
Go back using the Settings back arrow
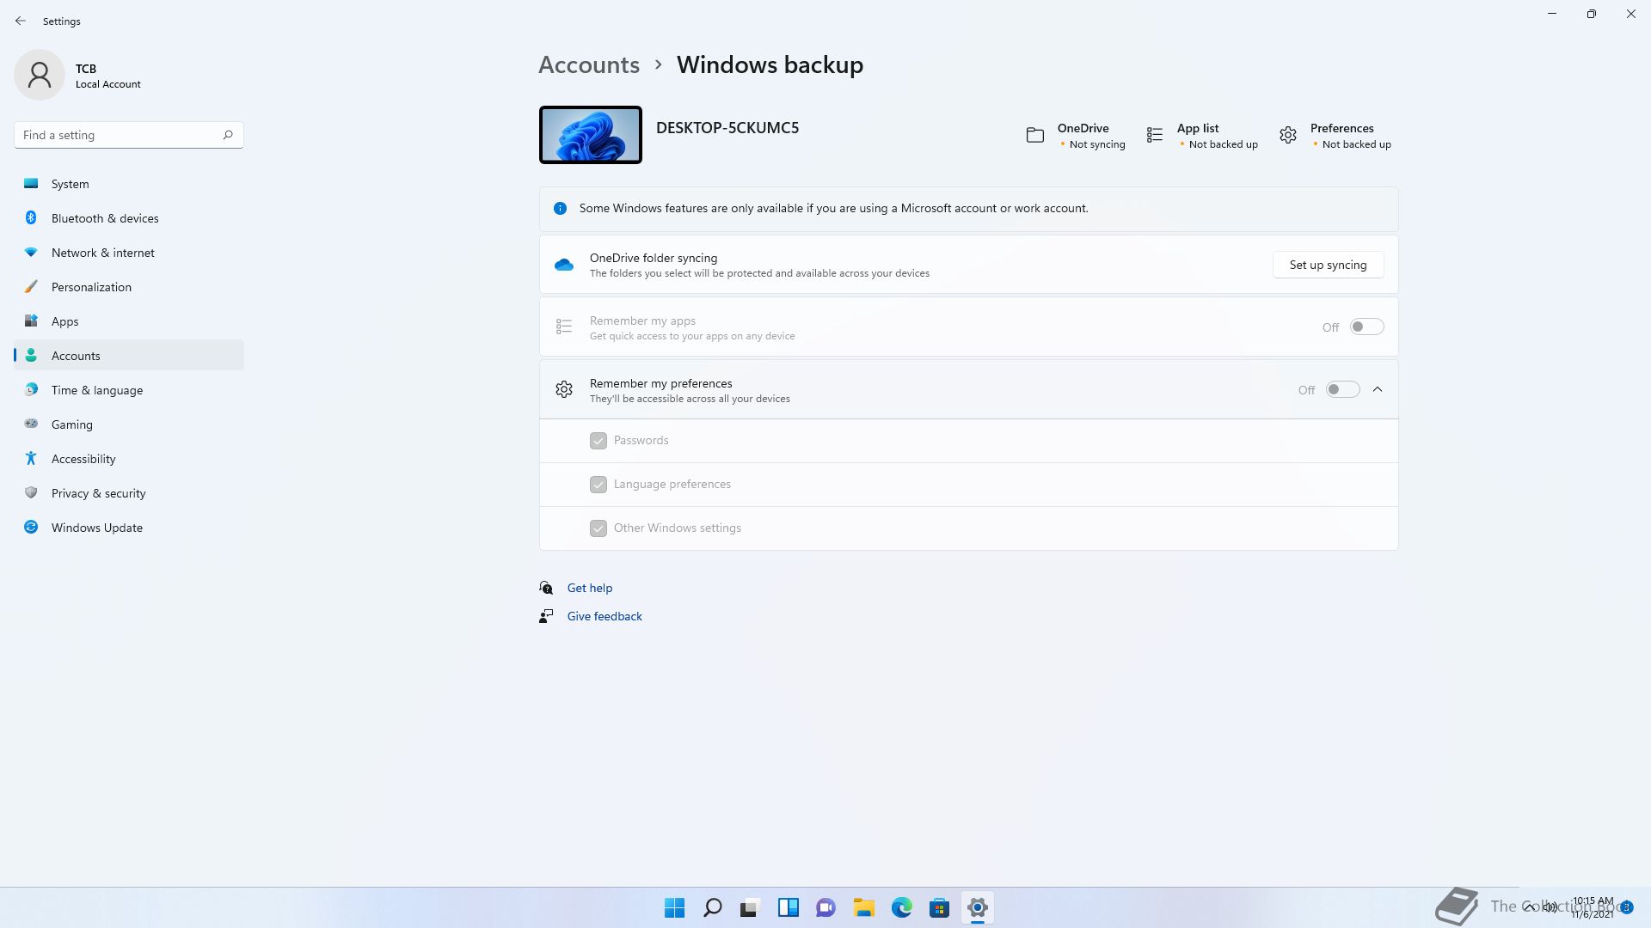[21, 21]
